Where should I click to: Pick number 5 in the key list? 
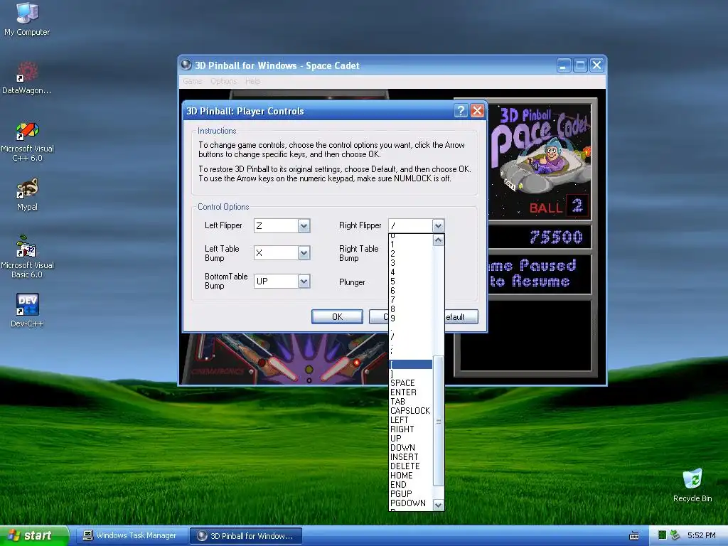410,282
